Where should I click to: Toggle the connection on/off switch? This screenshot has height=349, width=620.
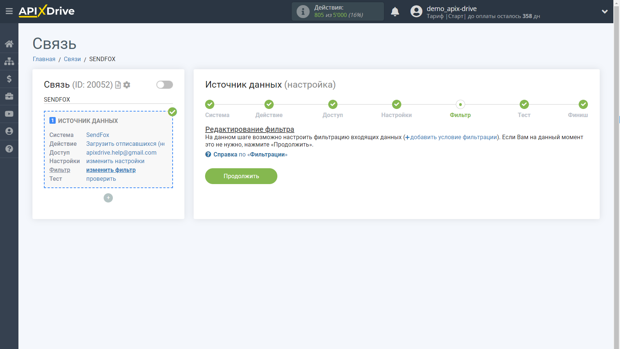[x=164, y=85]
